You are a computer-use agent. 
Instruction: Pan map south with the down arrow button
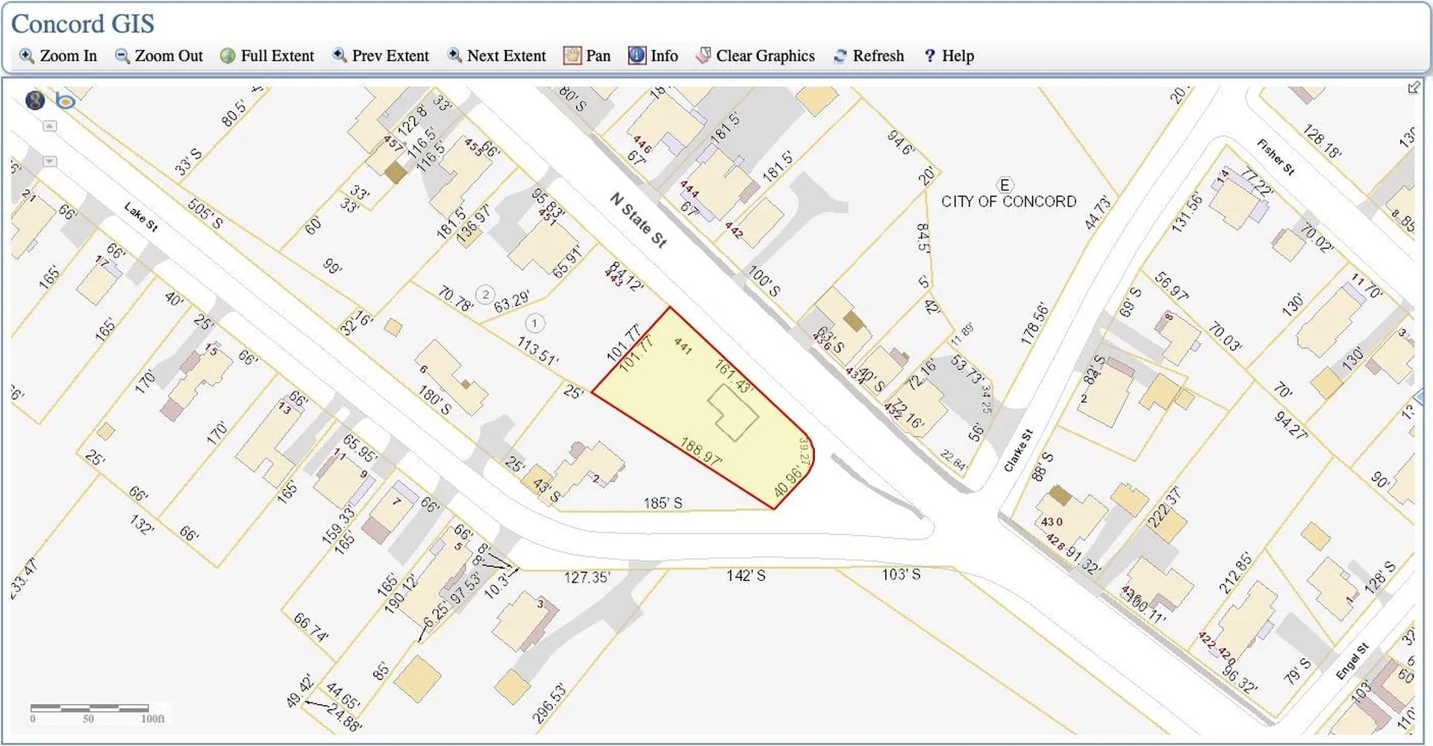click(49, 161)
